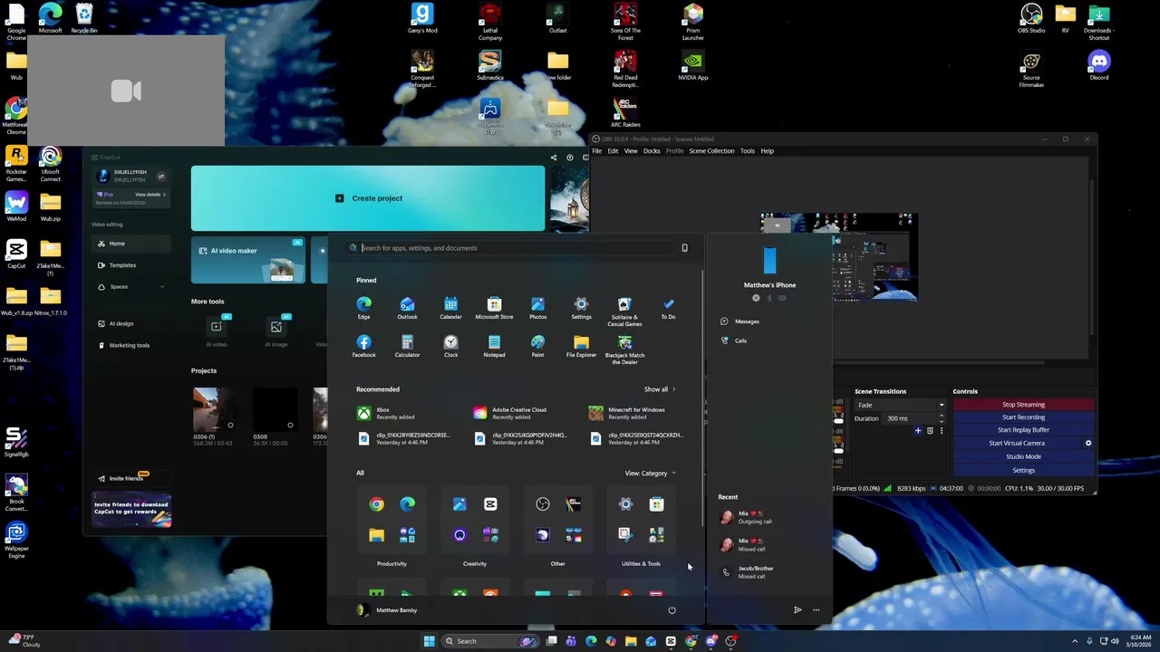1160x652 pixels.
Task: Open recommended Minecraft for Windows
Action: point(628,413)
